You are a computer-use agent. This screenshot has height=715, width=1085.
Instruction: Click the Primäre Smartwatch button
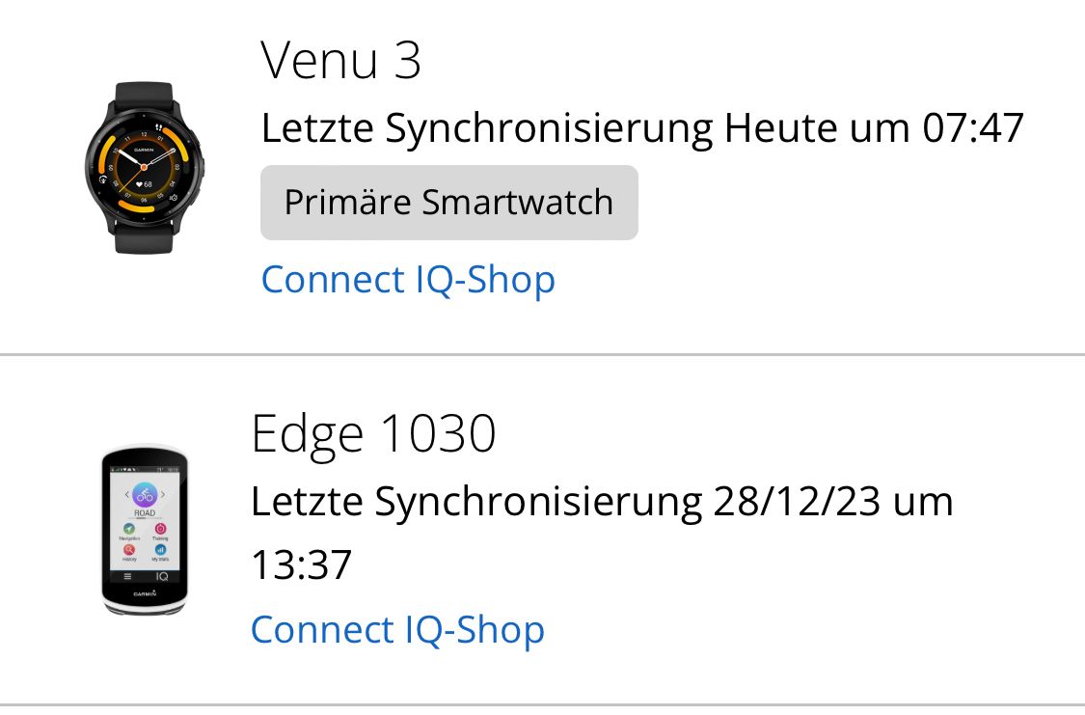pos(448,203)
